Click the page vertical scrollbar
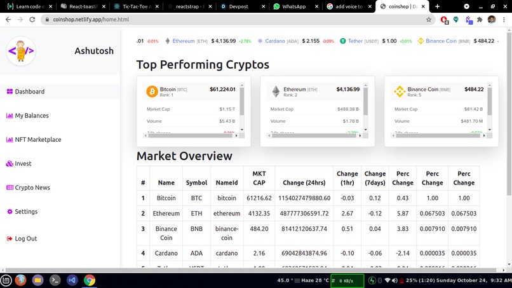The height and width of the screenshot is (288, 512). coord(509,114)
